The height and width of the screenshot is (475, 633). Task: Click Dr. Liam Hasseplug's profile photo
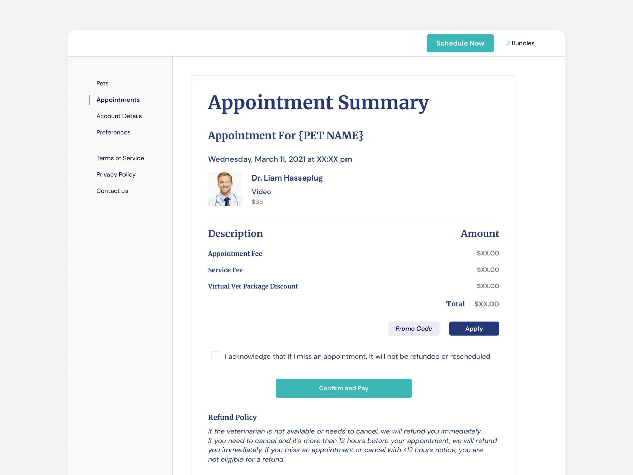225,189
